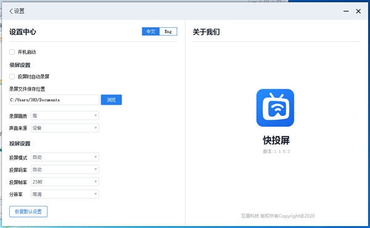The image size is (370, 228).
Task: Click the 快投屏 app logo
Action: pos(275,108)
